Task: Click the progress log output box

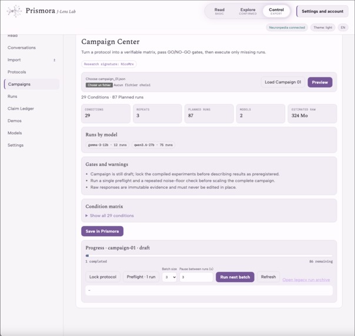Action: pyautogui.click(x=209, y=290)
